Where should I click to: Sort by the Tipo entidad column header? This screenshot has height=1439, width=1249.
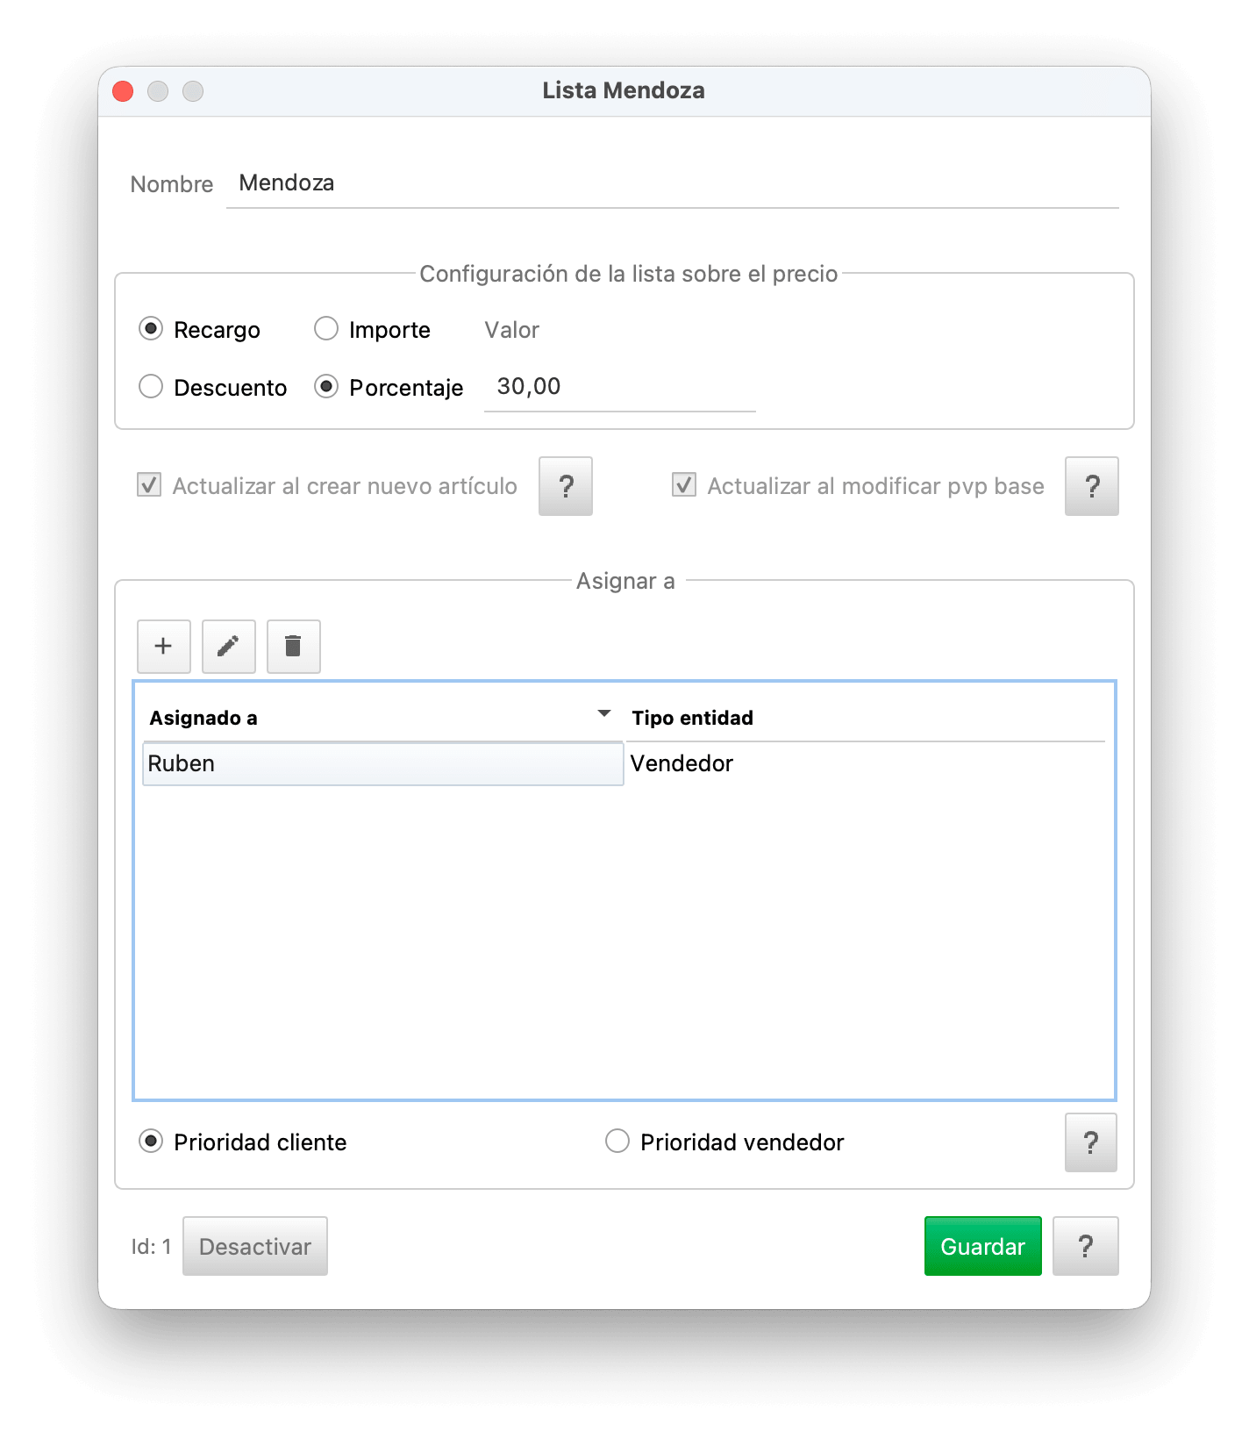[692, 718]
